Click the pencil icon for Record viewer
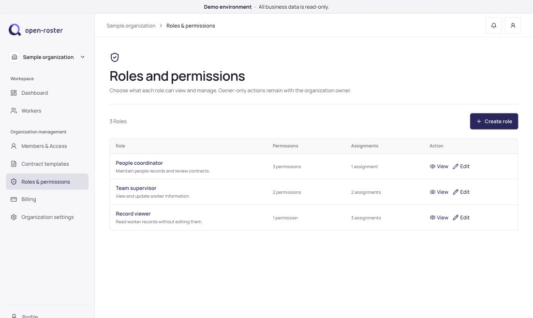533x318 pixels. tap(456, 217)
